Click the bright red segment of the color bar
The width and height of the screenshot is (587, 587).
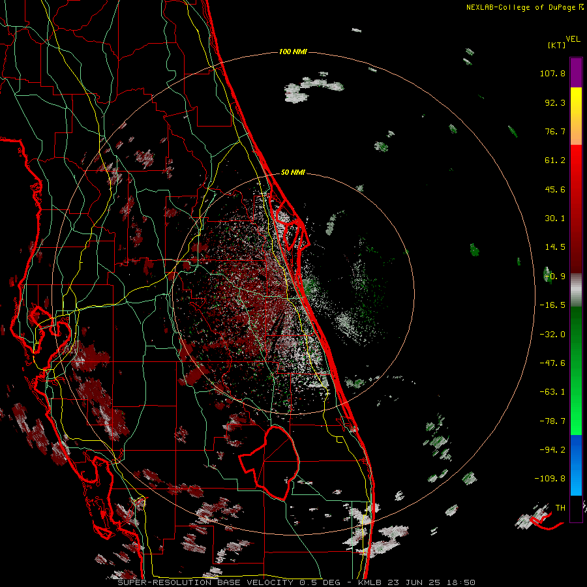pyautogui.click(x=576, y=164)
